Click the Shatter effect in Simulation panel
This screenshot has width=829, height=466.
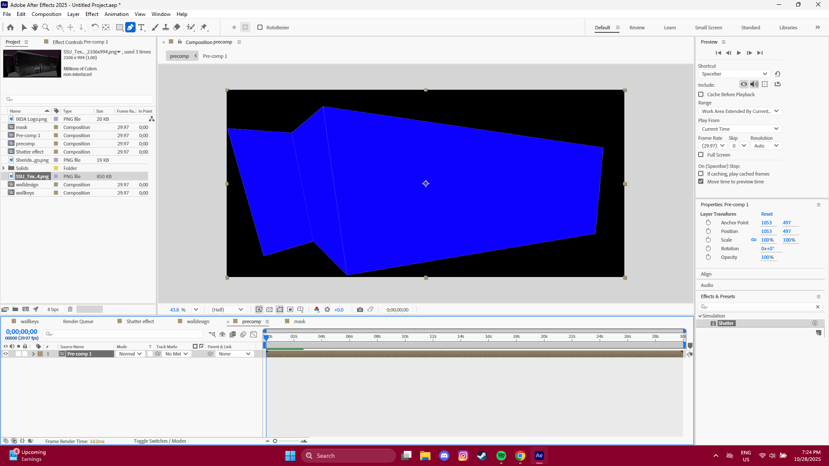(x=726, y=323)
